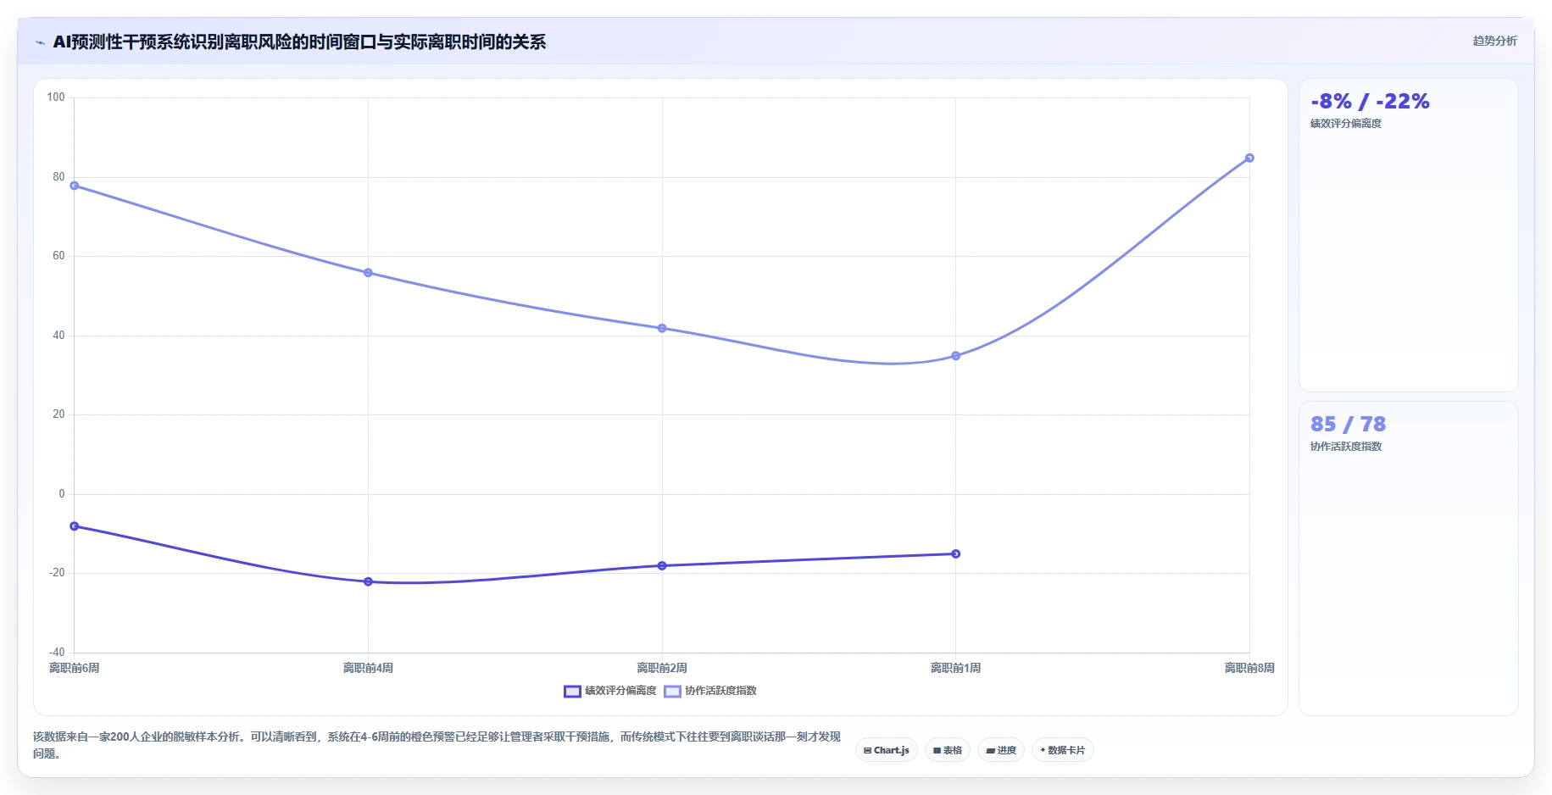Click the 离职前4周 axis label
This screenshot has width=1552, height=795.
368,668
